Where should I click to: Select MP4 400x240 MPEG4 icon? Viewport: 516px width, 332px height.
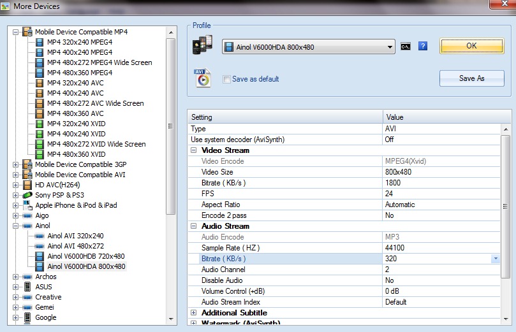(x=40, y=52)
